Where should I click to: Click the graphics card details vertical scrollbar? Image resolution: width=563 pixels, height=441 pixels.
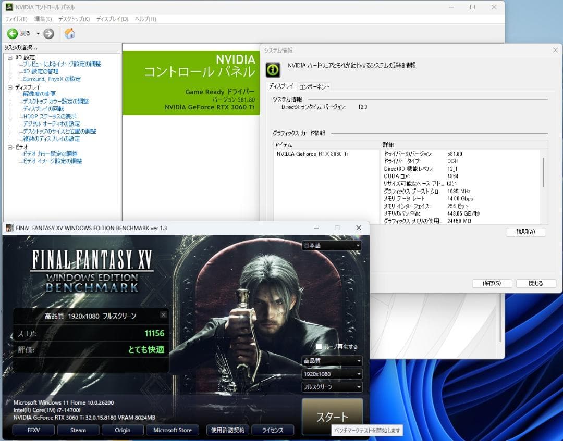tap(544, 172)
